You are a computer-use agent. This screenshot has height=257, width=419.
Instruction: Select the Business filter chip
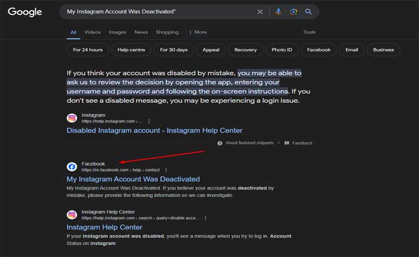[x=383, y=50]
